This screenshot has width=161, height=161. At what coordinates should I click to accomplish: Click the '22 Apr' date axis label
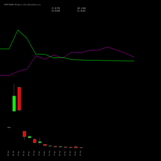[x=70, y=153]
